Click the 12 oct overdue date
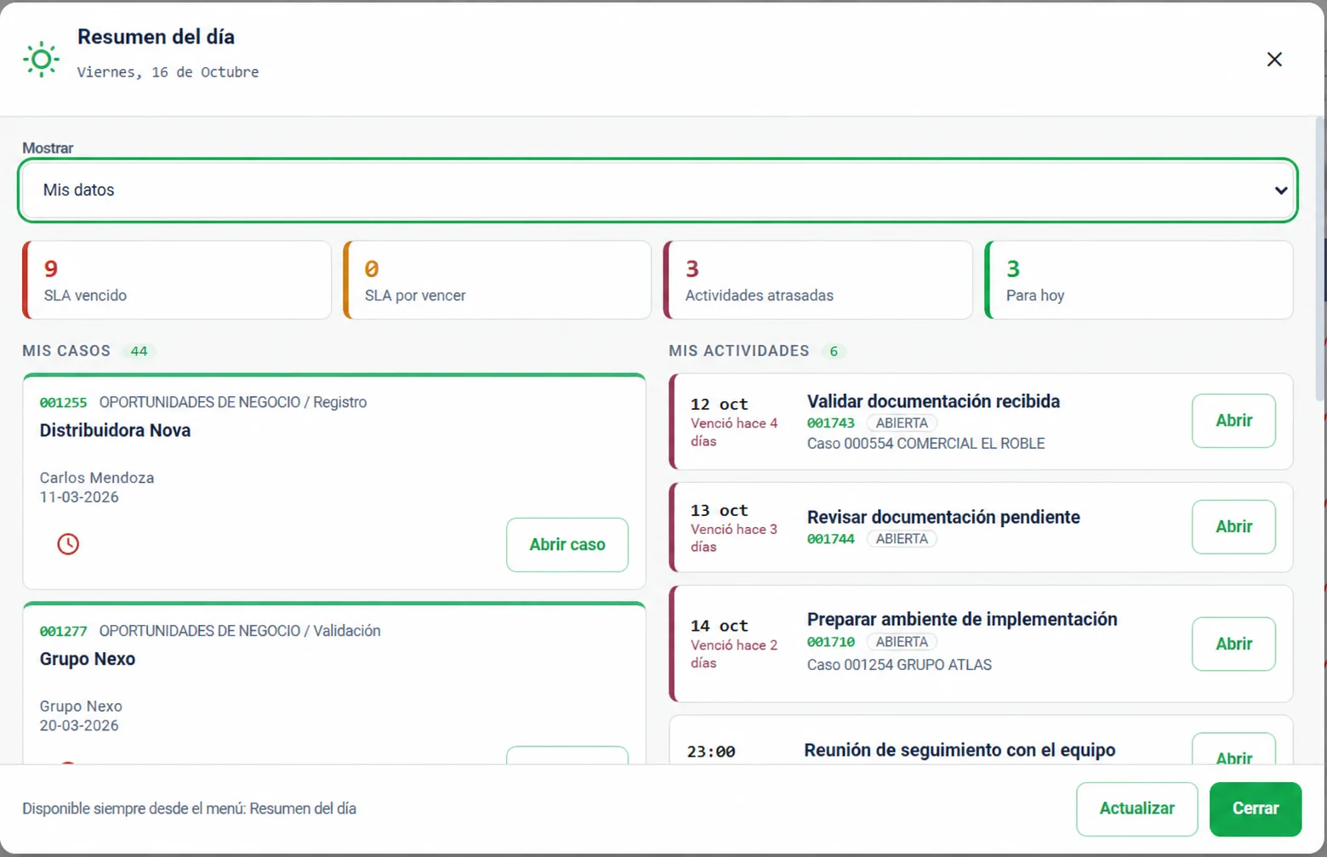 click(x=719, y=405)
